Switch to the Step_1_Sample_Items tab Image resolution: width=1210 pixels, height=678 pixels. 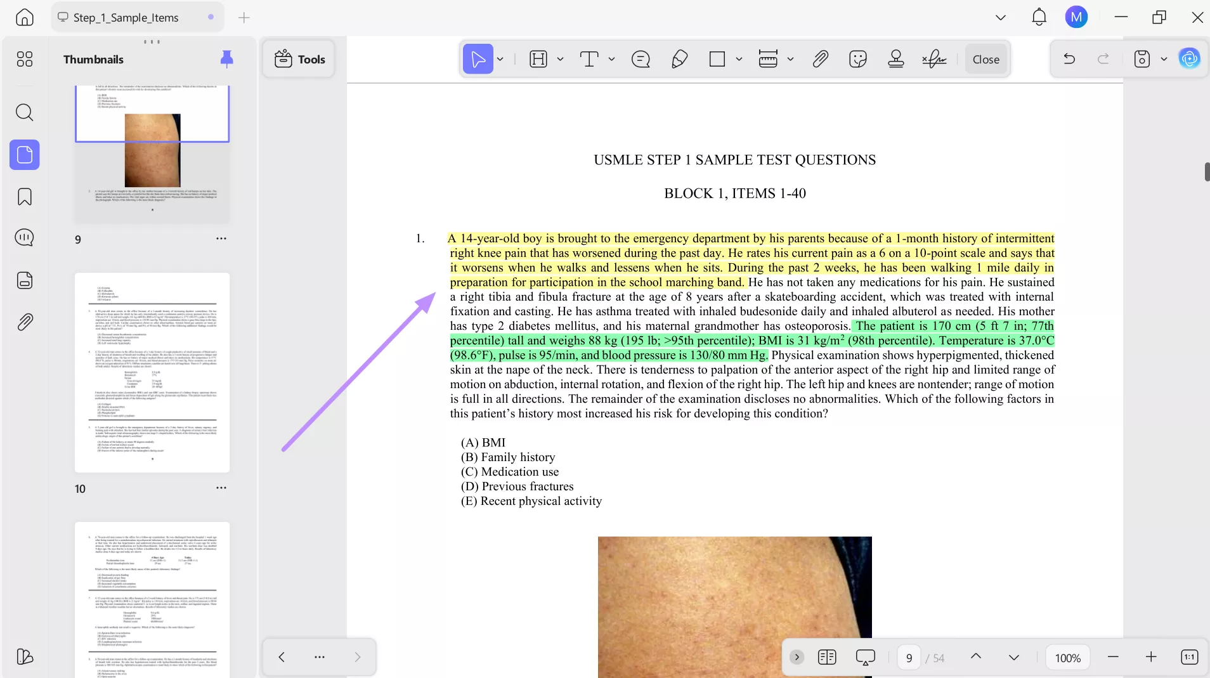[x=138, y=17]
